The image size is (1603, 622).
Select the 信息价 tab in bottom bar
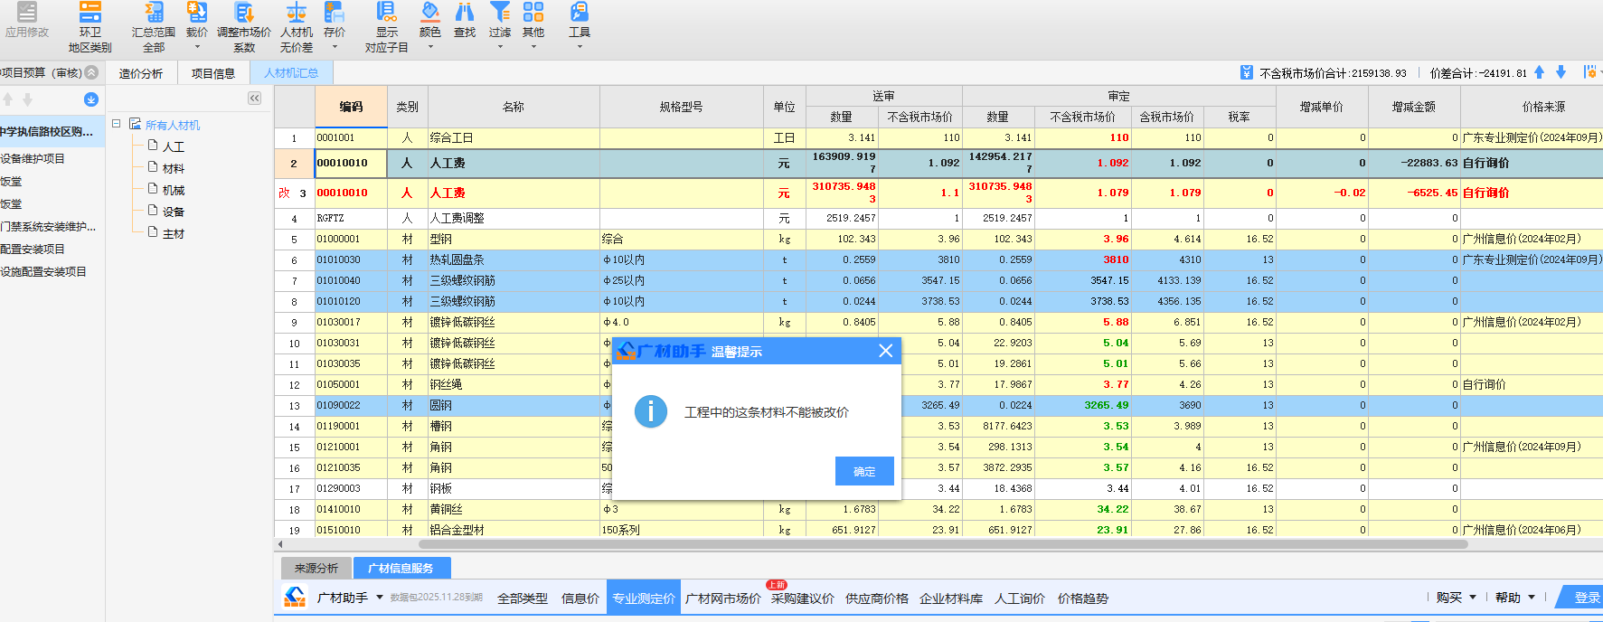click(580, 598)
